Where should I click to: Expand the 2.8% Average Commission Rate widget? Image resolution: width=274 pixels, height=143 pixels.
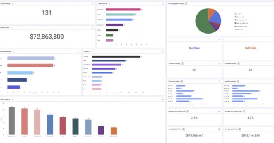click(x=219, y=111)
